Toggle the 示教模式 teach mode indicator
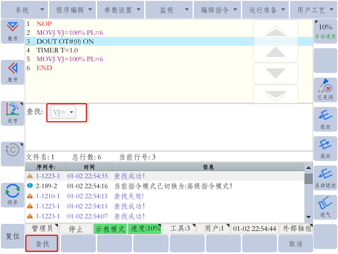Screen dimensions: 338x254 (x=110, y=229)
